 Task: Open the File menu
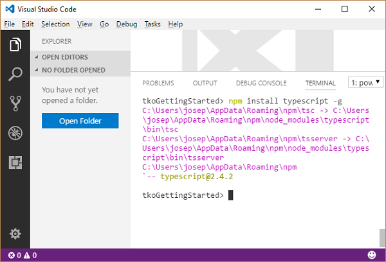10,24
